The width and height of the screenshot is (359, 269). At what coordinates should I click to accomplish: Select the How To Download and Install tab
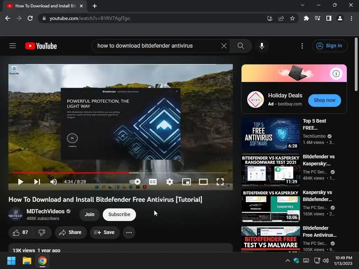point(45,6)
